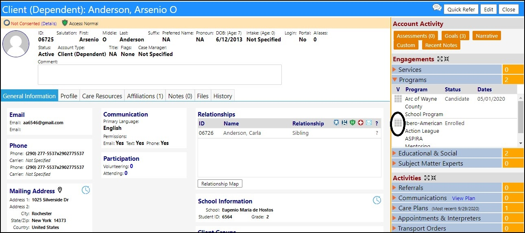Click the envelope icon in Relationships header
Screen dimensions: 525x233
tap(369, 123)
